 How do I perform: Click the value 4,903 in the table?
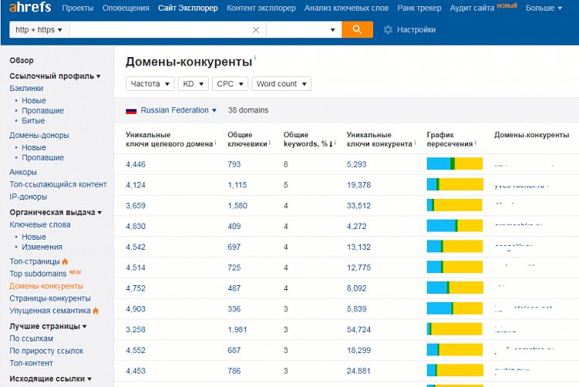[136, 309]
